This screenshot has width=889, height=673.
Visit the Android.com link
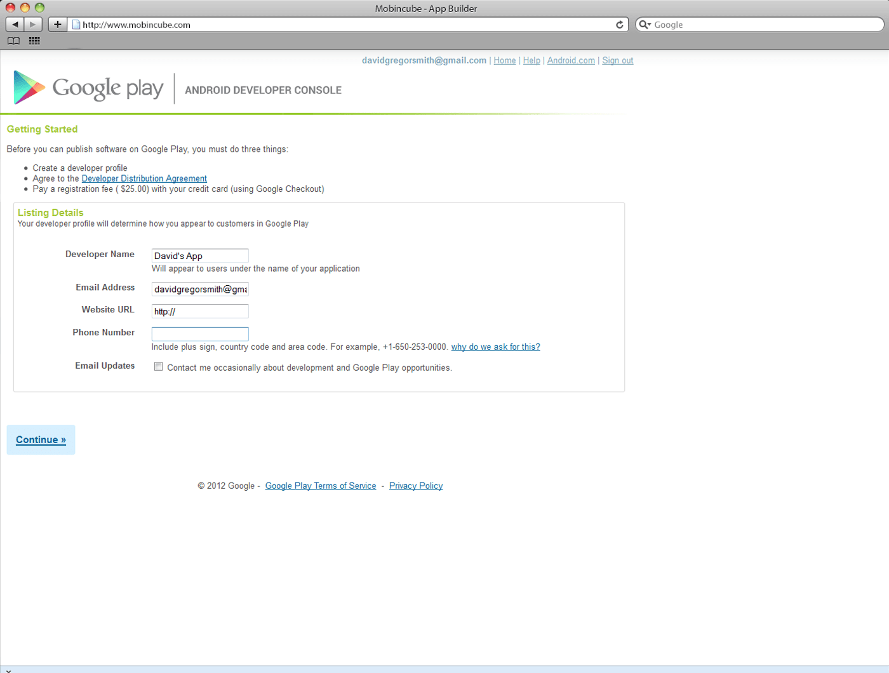pos(571,60)
